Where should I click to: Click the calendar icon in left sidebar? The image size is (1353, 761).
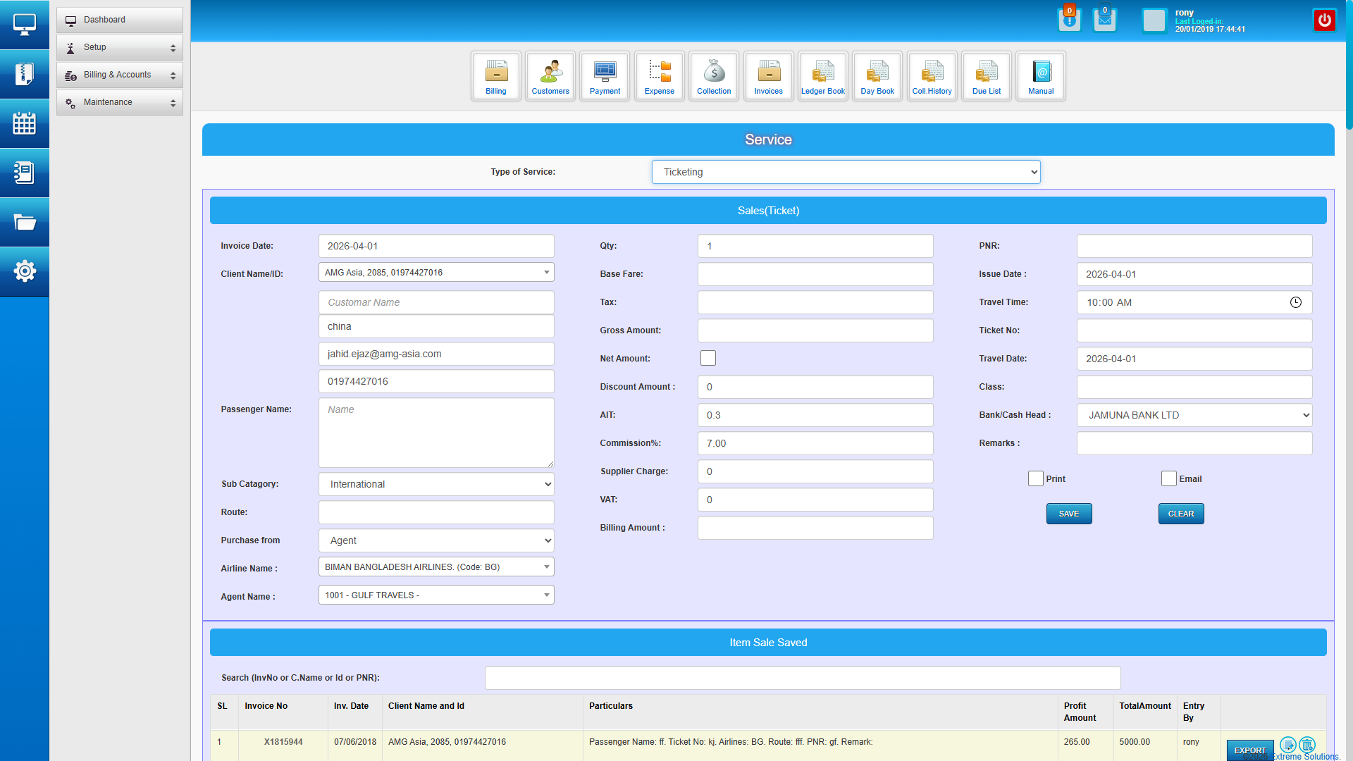click(25, 124)
